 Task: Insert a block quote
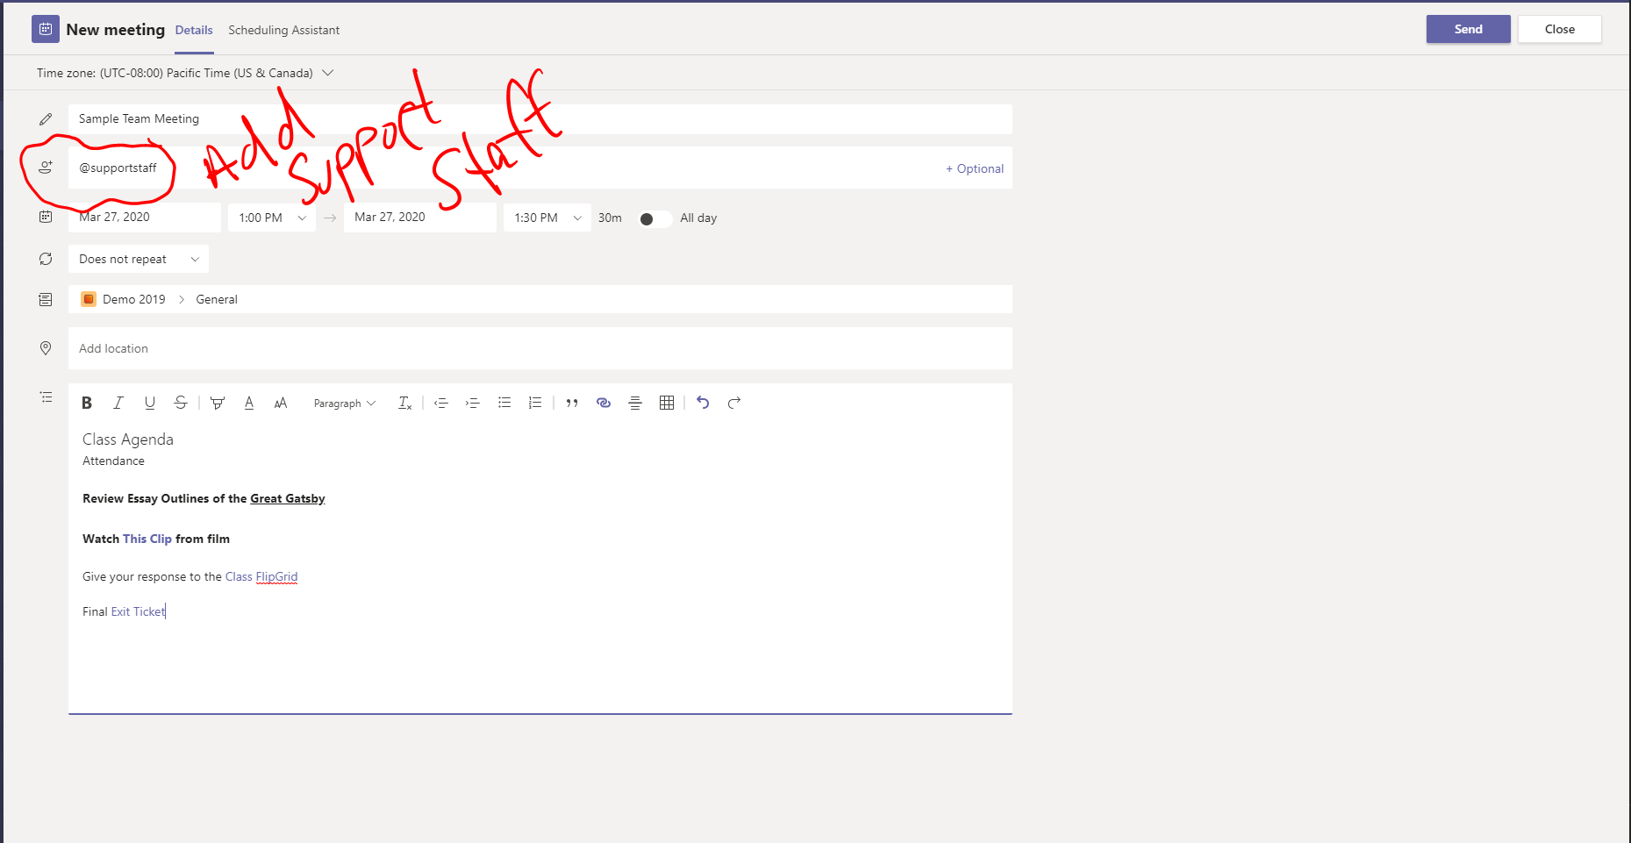572,403
